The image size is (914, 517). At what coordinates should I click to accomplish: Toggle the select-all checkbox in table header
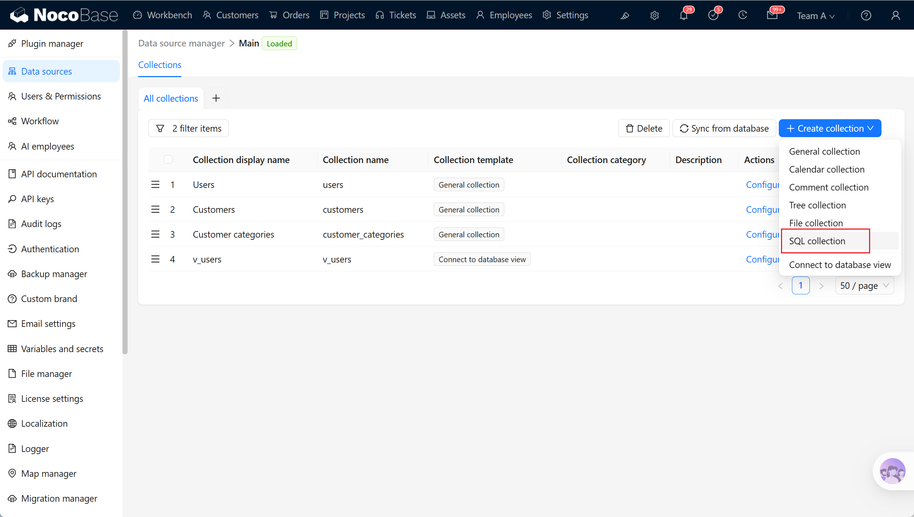click(168, 160)
